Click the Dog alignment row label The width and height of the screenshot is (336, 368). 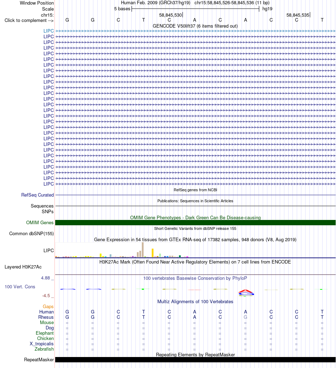pyautogui.click(x=50, y=328)
